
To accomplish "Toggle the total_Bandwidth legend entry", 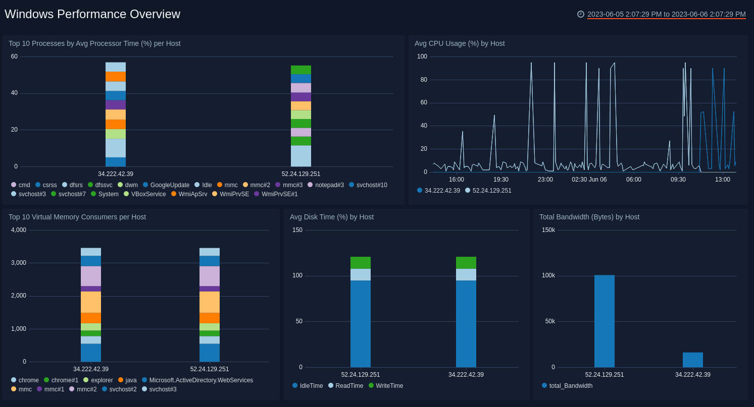I will pyautogui.click(x=567, y=386).
